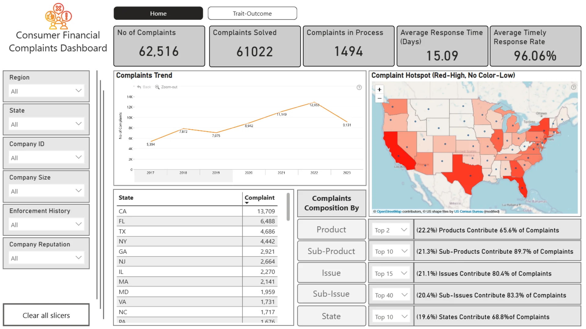Open the Top 40 sub-issue dropdown
The height and width of the screenshot is (329, 586).
coord(404,295)
